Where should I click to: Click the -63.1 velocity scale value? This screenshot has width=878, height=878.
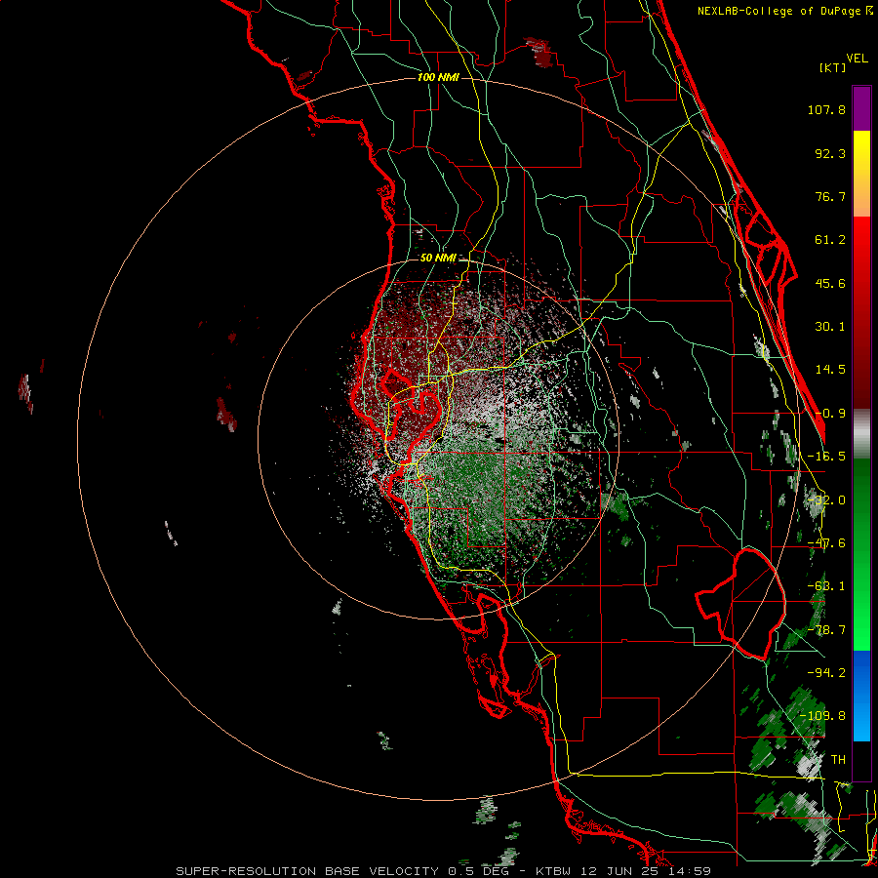[x=826, y=586]
